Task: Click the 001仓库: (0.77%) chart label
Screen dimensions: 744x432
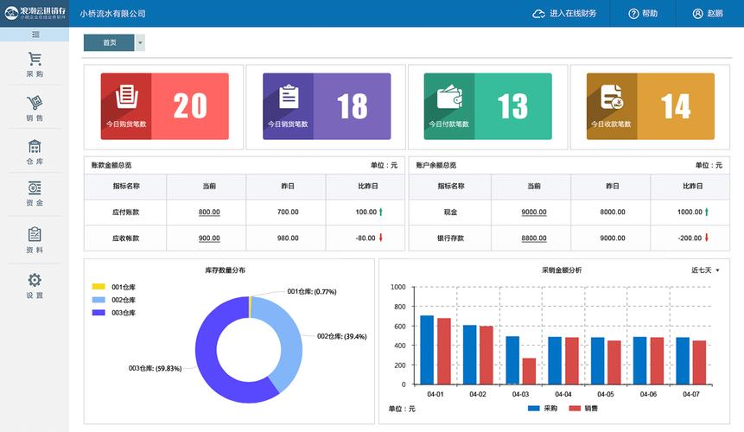Action: pyautogui.click(x=312, y=292)
